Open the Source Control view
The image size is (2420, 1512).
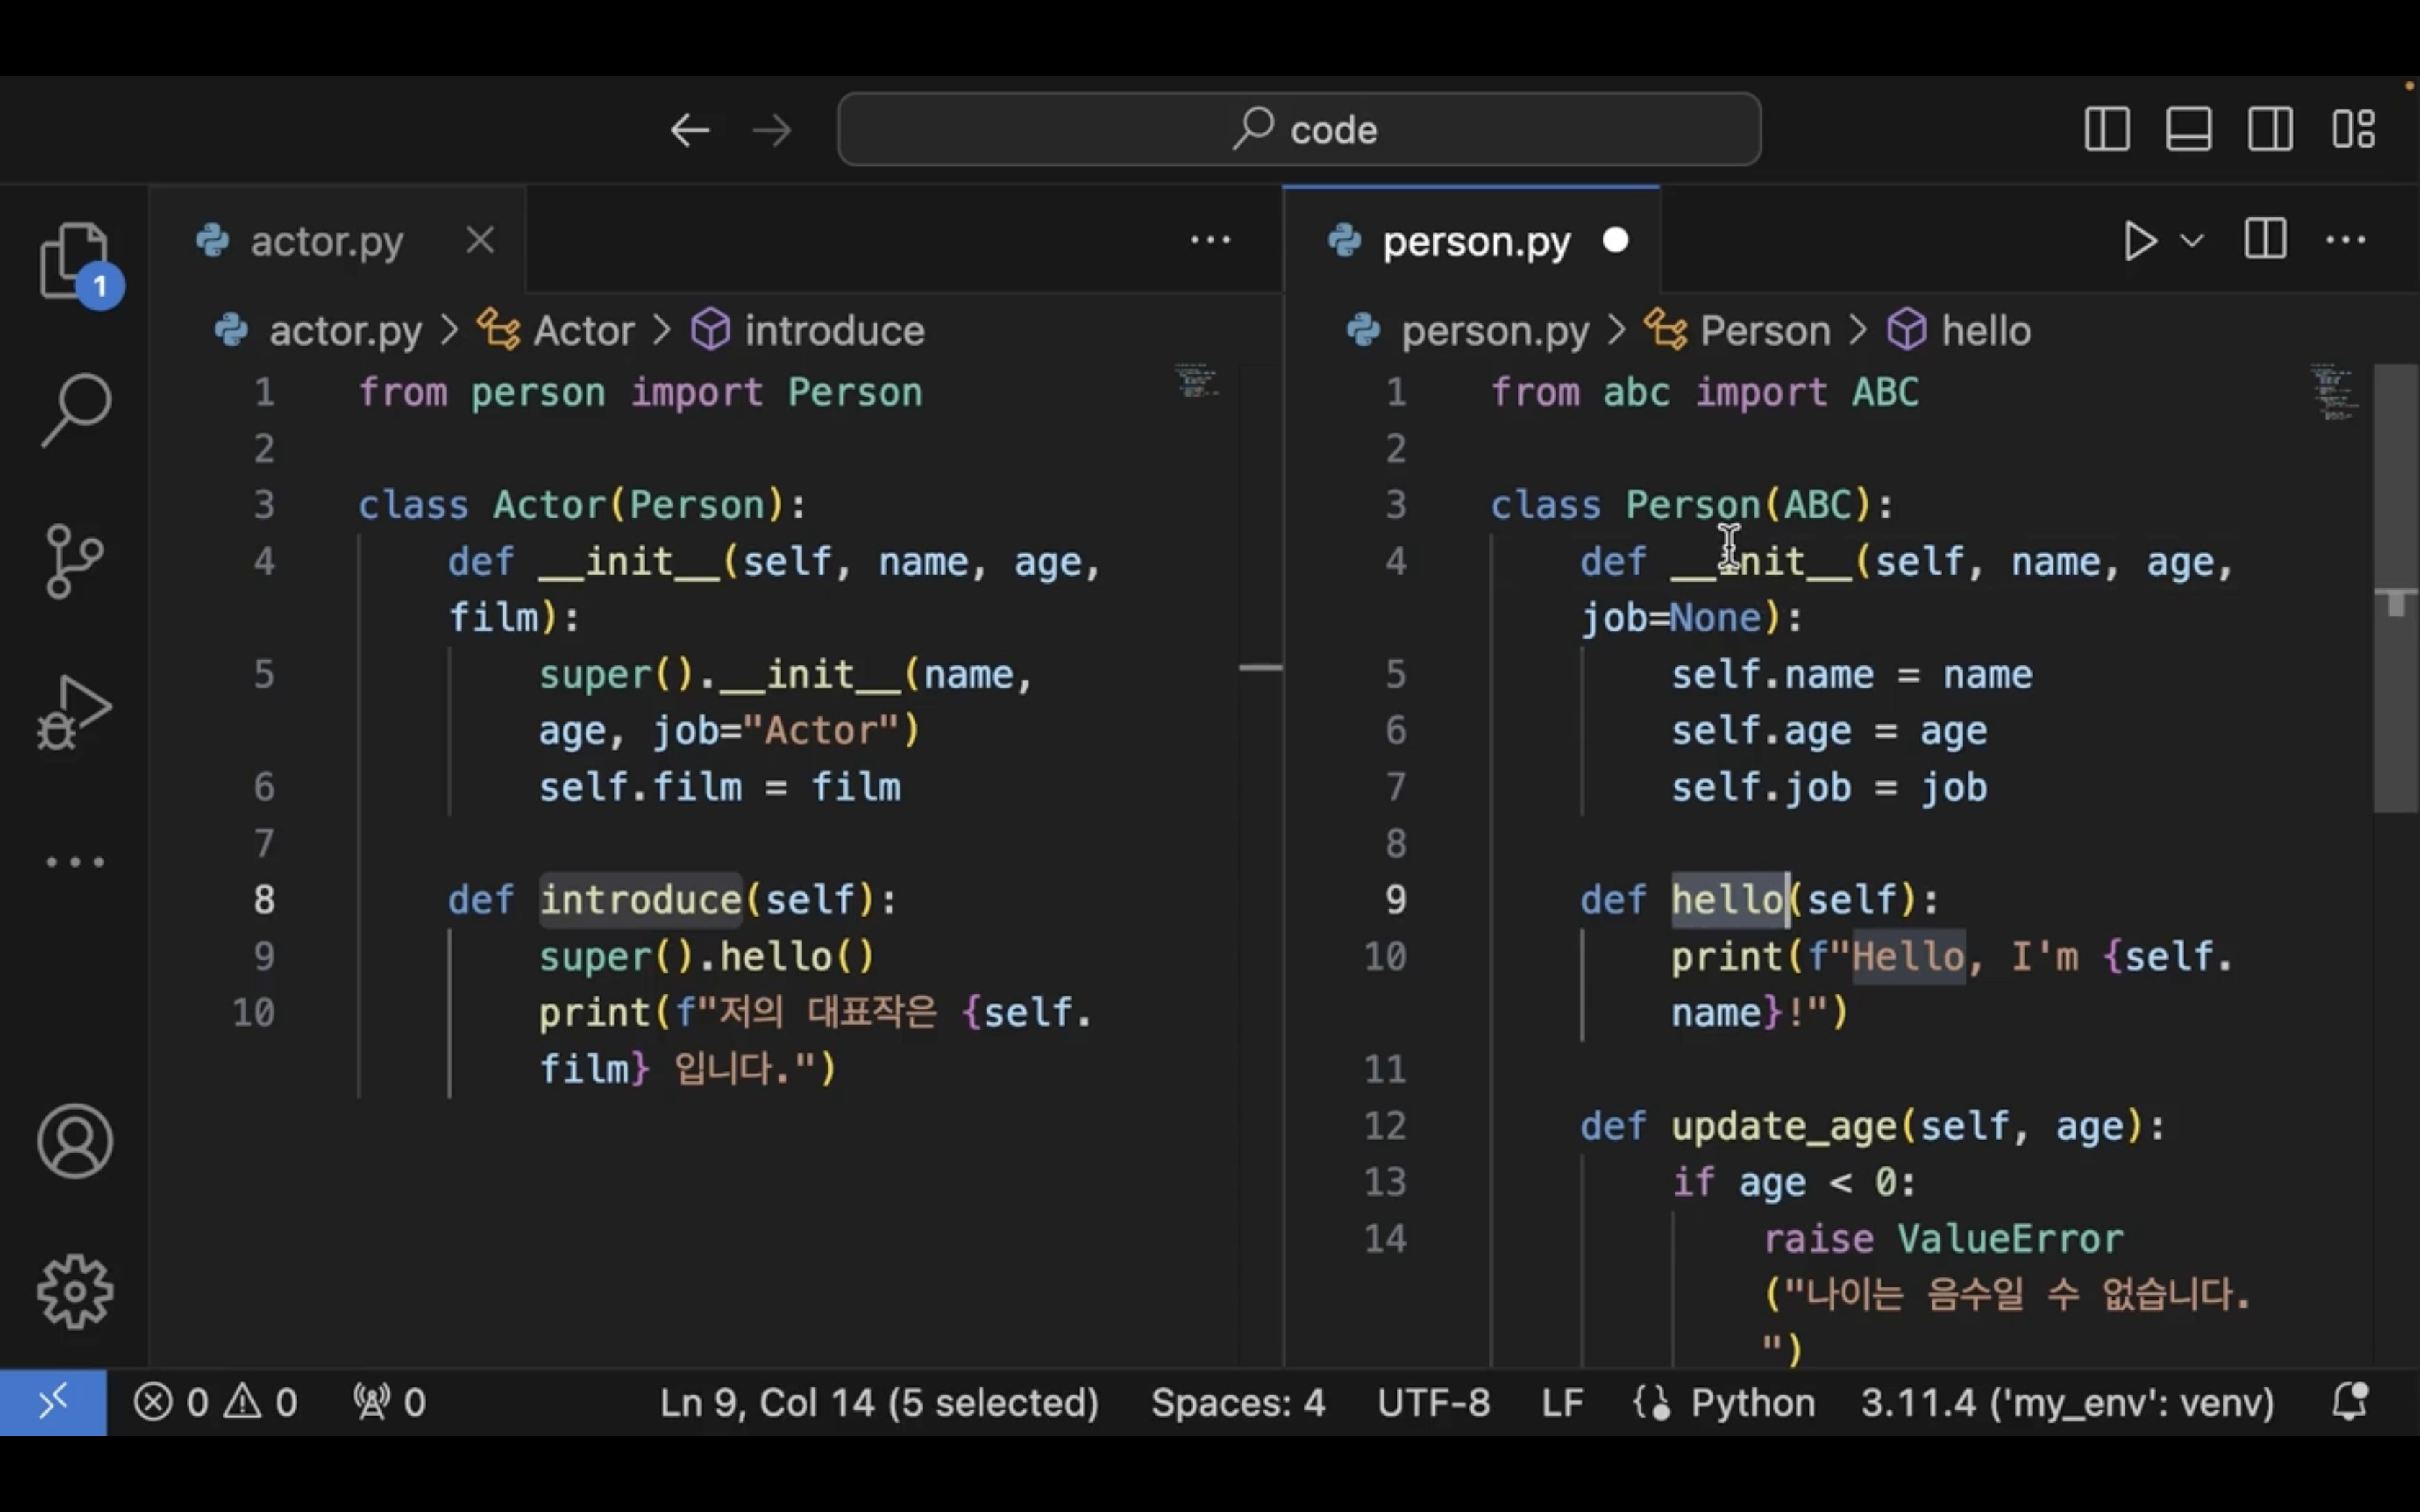point(74,561)
